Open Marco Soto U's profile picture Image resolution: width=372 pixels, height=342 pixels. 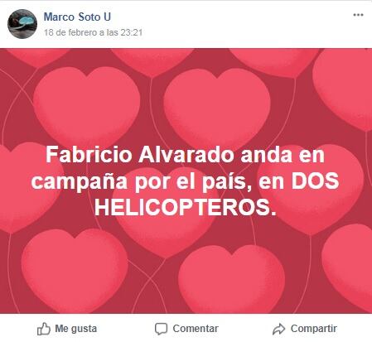[x=22, y=24]
